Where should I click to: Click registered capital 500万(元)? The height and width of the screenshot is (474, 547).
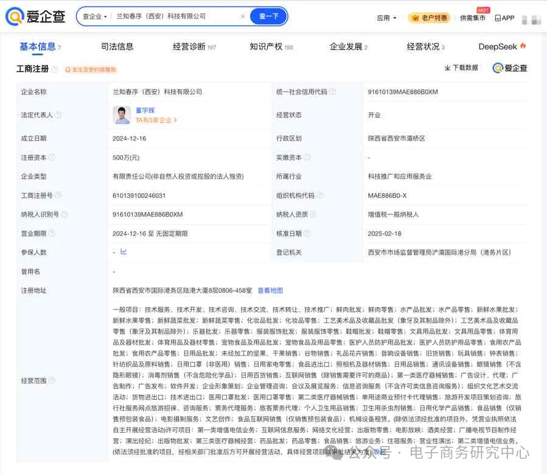(x=126, y=158)
